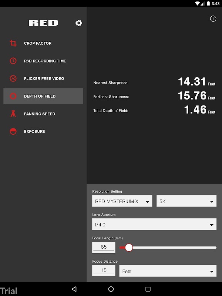Viewport: 222px width, 296px height.
Task: Click the Focal Length slider handle
Action: [x=129, y=248]
